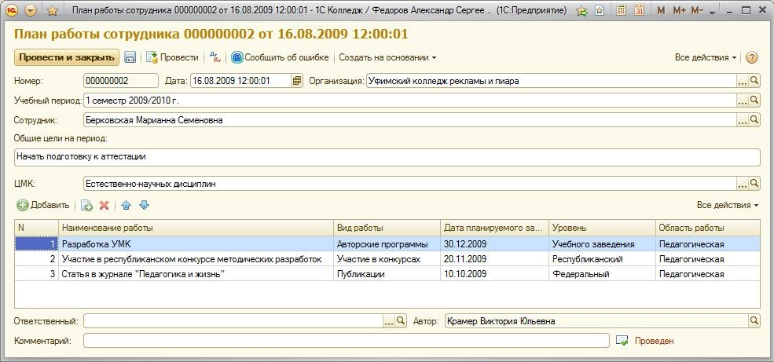The height and width of the screenshot is (362, 774).
Task: Choose Сотрудник via the ellipsis button
Action: [743, 120]
